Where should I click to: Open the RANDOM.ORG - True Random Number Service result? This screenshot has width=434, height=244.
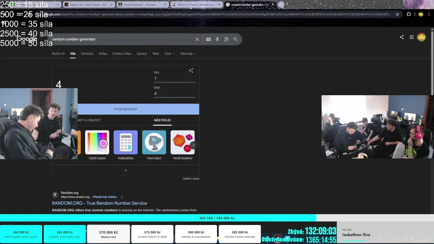[99, 203]
